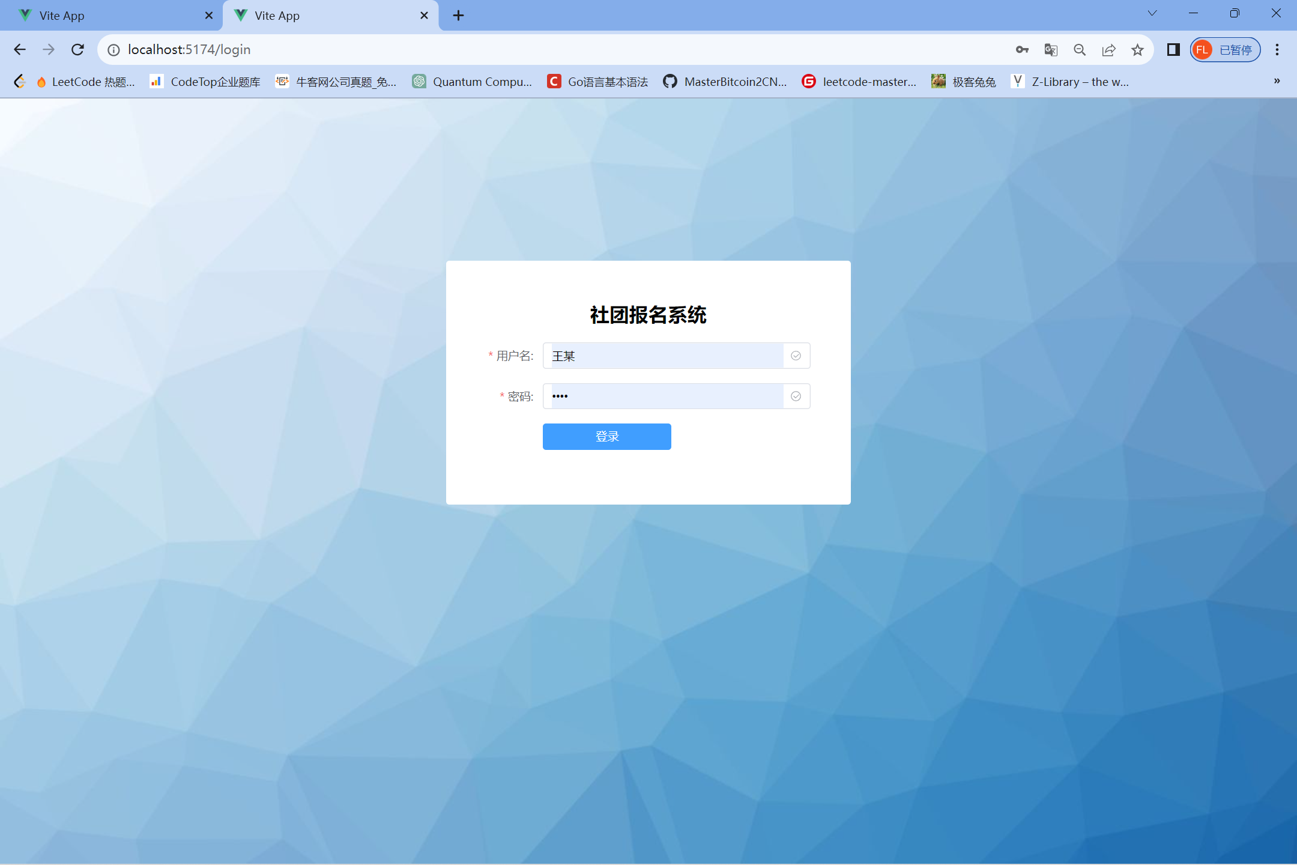Open the MasterBitcoin2CN GitHub bookmark
1297x865 pixels.
tap(725, 82)
